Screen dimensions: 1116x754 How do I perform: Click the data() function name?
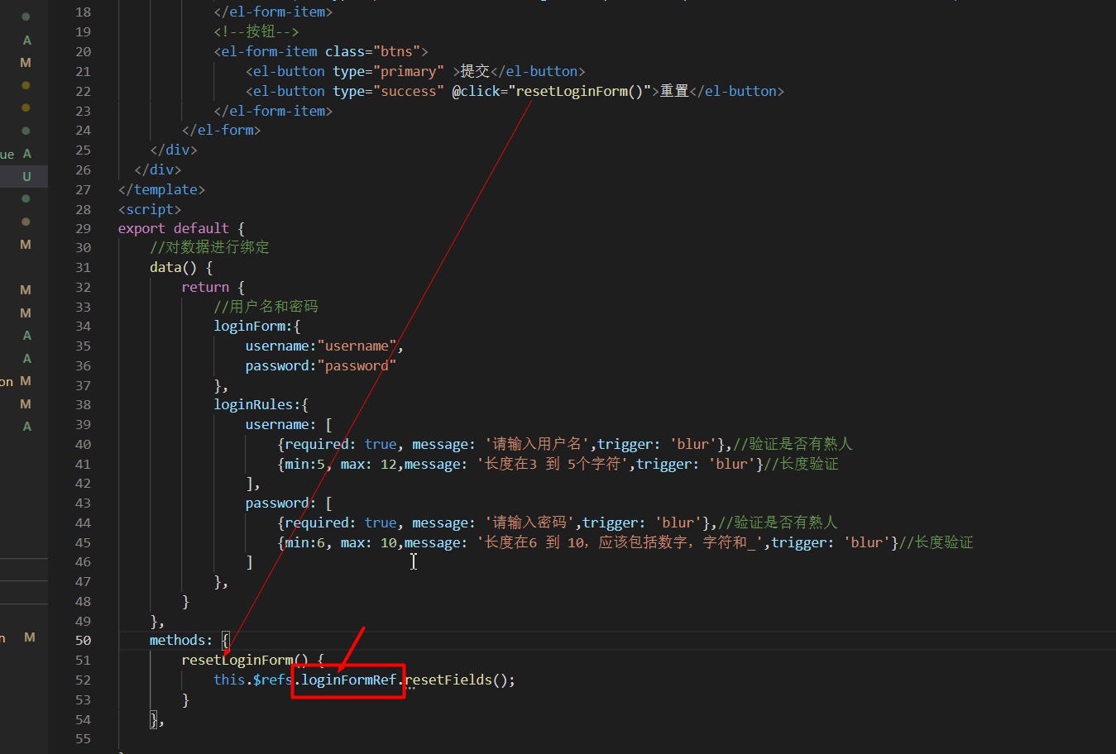tap(173, 267)
